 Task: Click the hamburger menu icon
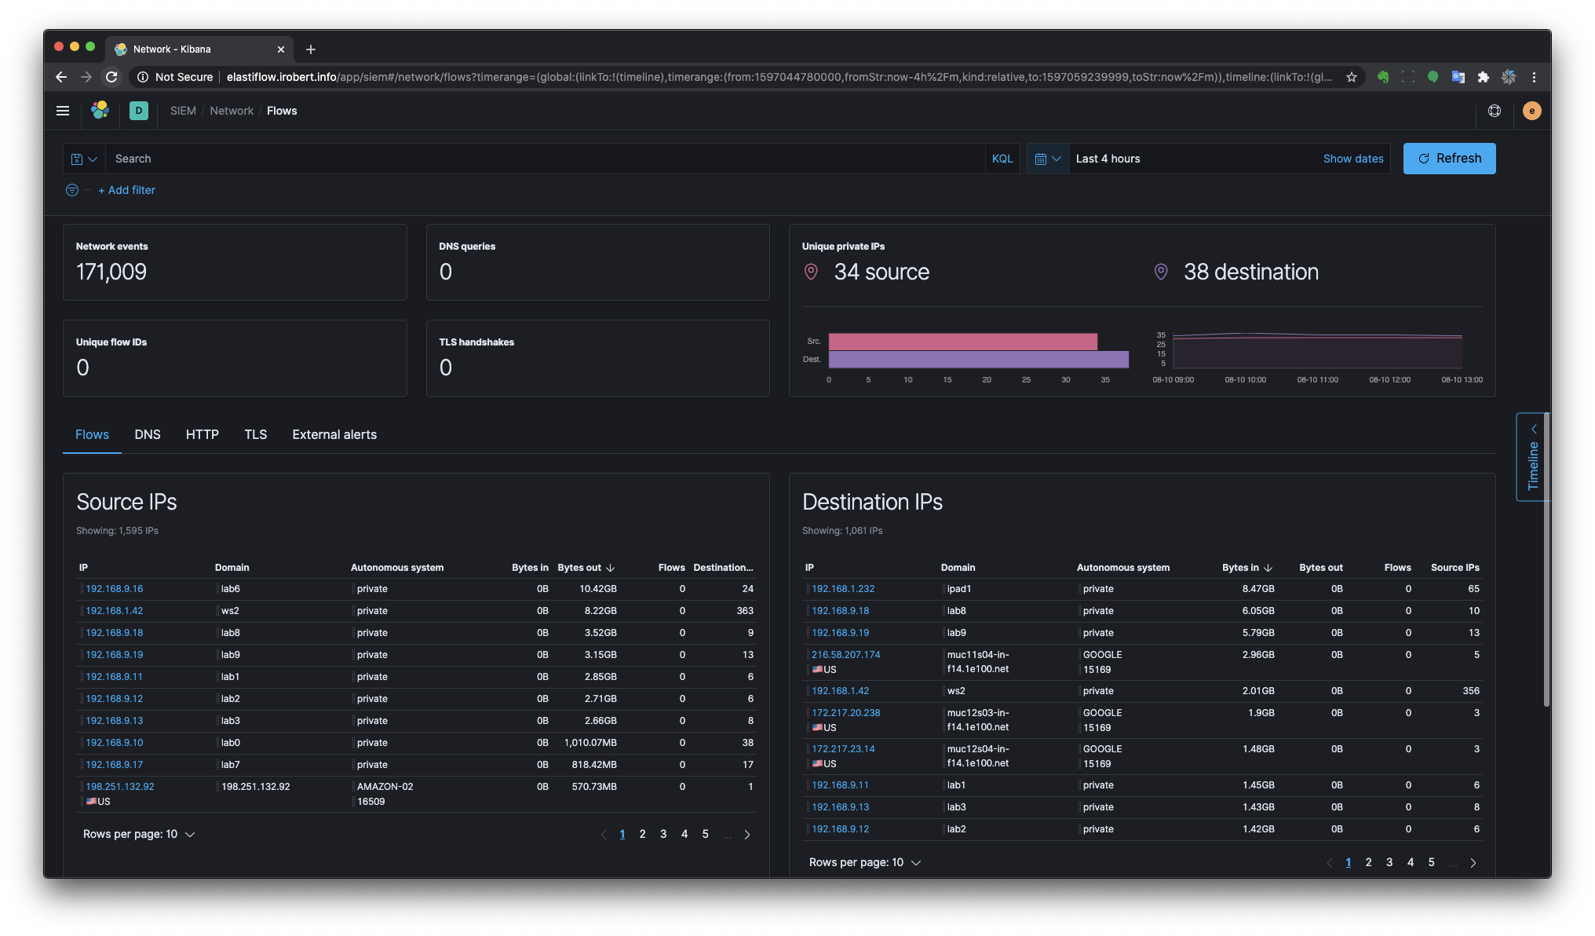(x=61, y=110)
